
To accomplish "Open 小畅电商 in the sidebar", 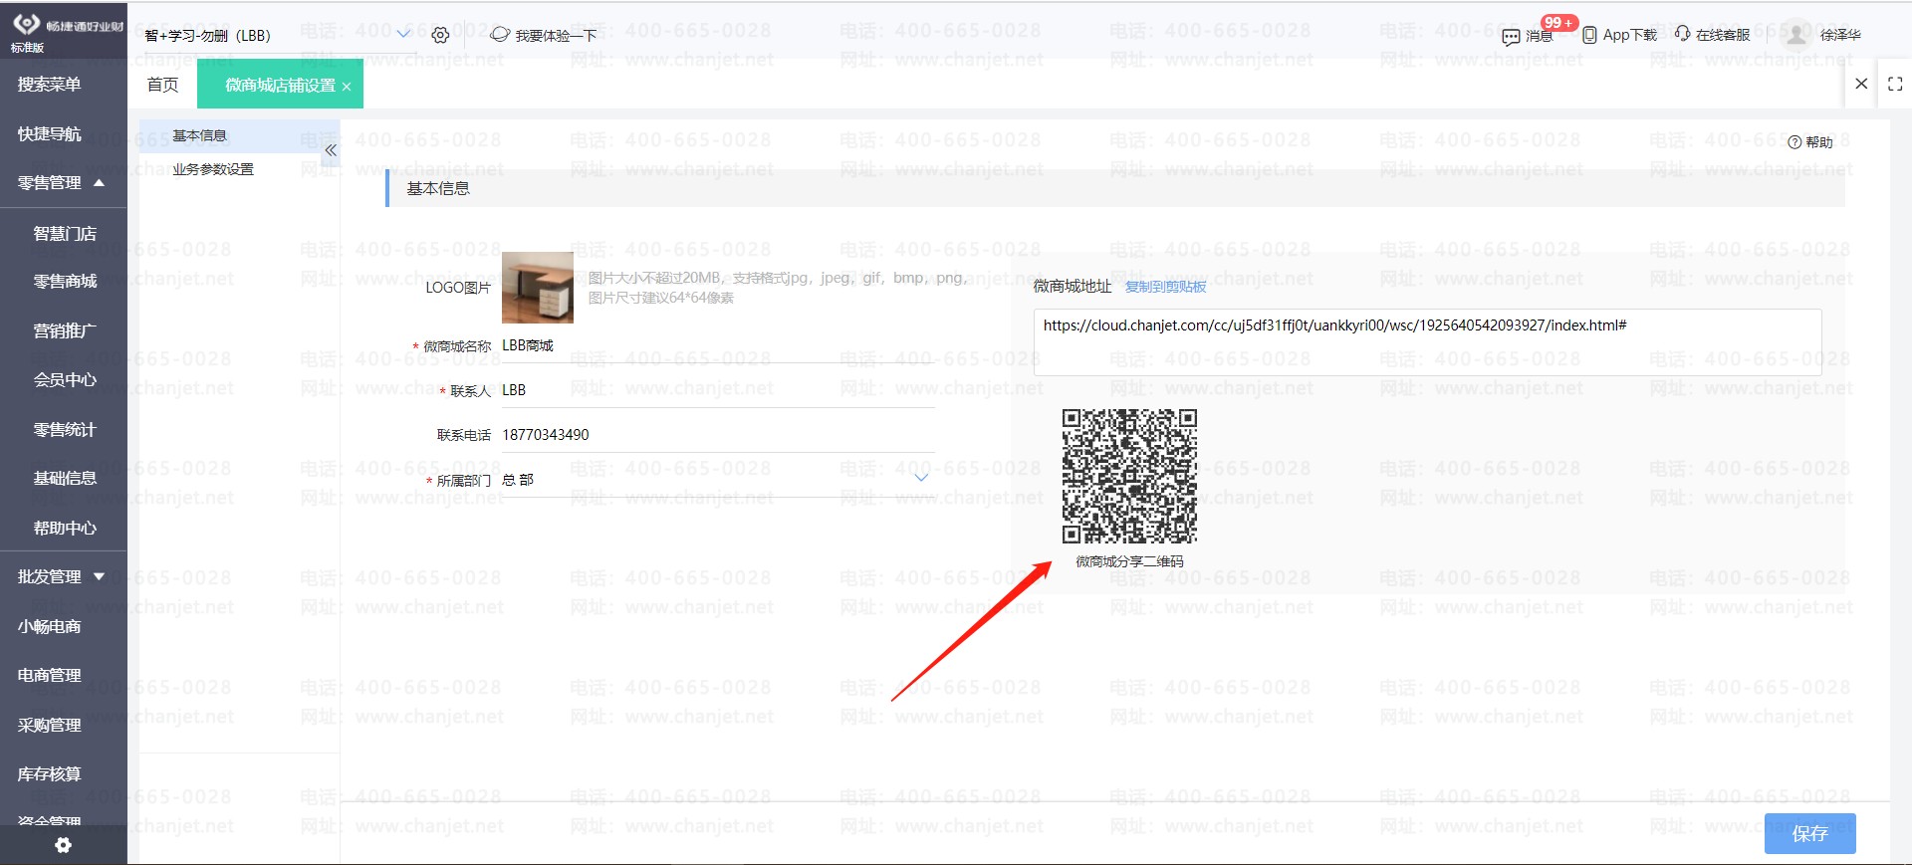I will (x=49, y=626).
